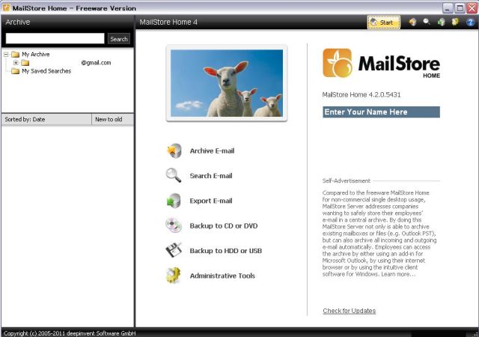Viewport: 479px width, 337px height.
Task: Select the @gmail.com tree entry
Action: 96,63
